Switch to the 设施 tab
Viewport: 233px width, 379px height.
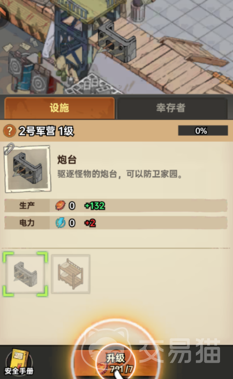coord(59,108)
